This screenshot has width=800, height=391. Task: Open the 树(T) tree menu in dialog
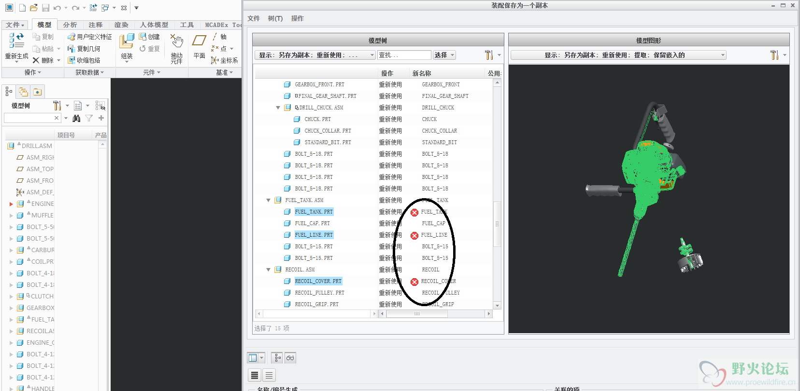coord(275,18)
